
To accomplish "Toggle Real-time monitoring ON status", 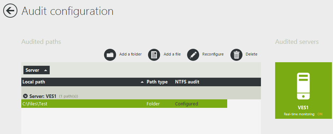I will [320, 114].
